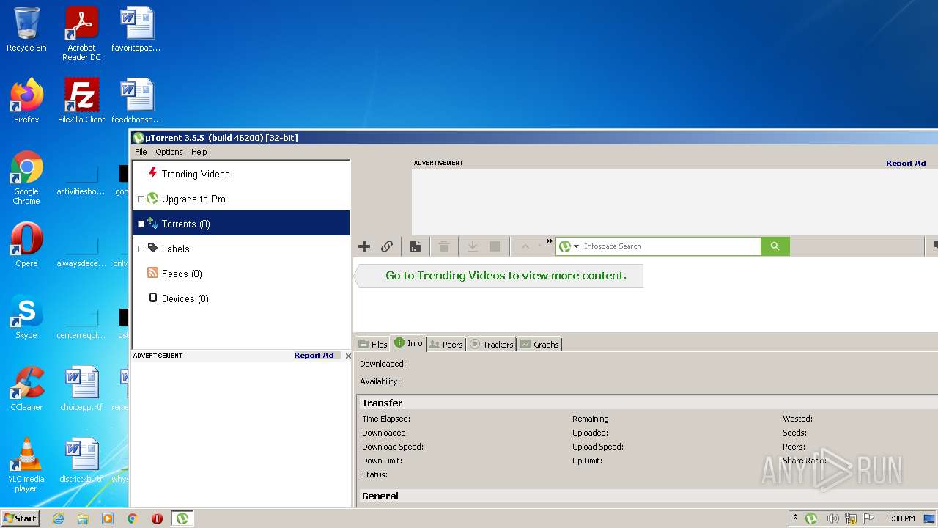Click Go to Trending Videos banner
Image resolution: width=938 pixels, height=528 pixels.
[x=498, y=276]
